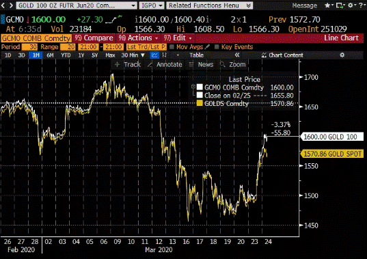The image size is (367, 259).
Task: Open the chart type extra options arrow
Action: pyautogui.click(x=178, y=55)
